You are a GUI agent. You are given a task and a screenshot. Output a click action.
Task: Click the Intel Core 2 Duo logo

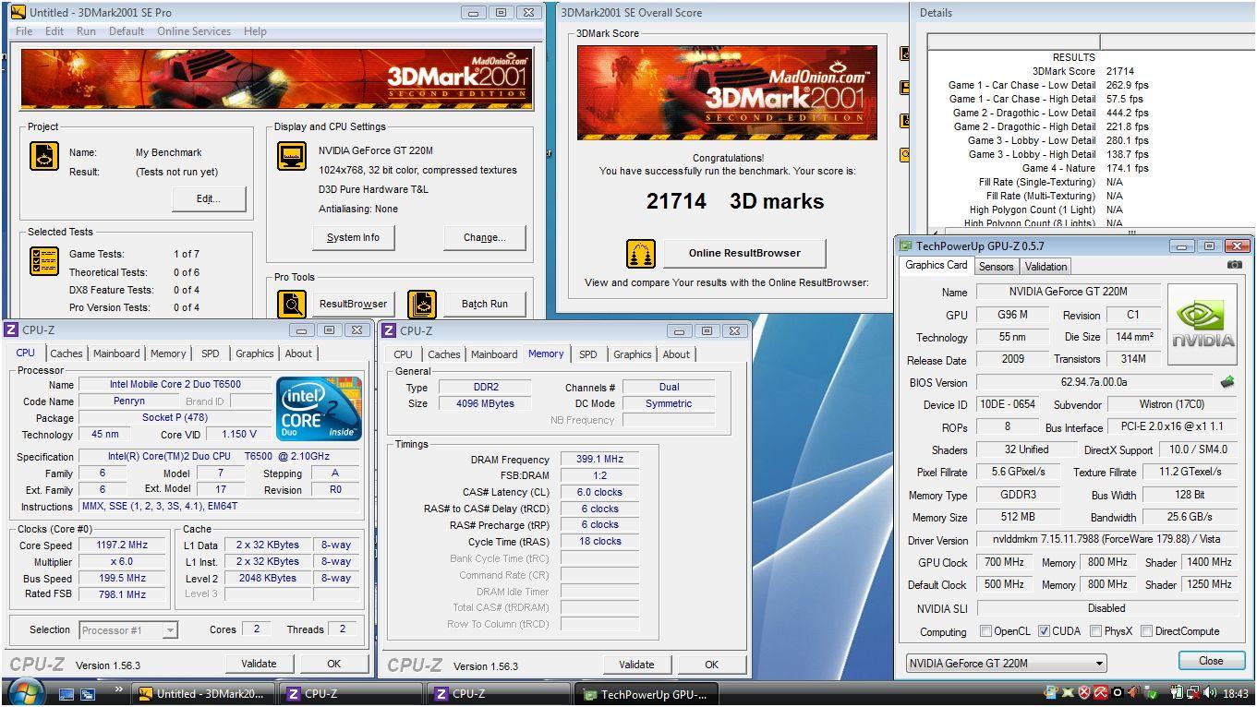coord(319,409)
